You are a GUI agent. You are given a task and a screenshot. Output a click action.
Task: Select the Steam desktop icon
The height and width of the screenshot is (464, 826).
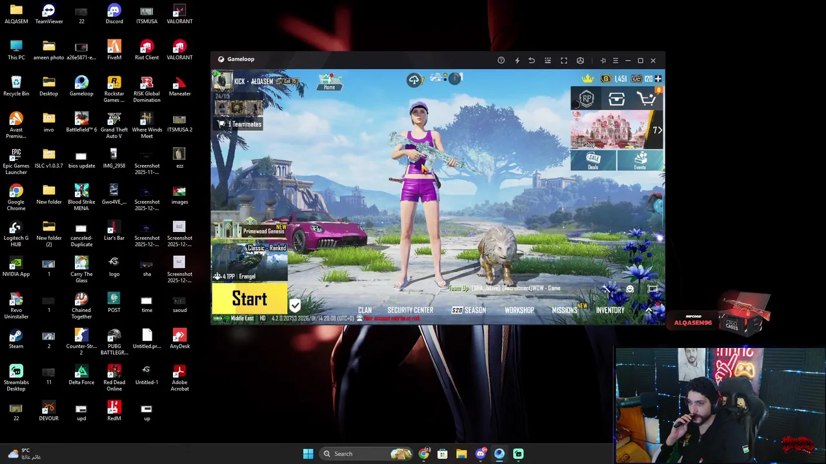(x=16, y=339)
